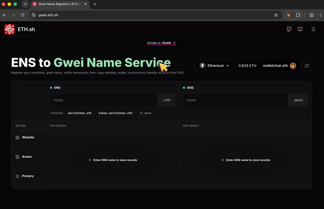Click the 0.829 ETH balance
The height and width of the screenshot is (209, 324).
(247, 66)
